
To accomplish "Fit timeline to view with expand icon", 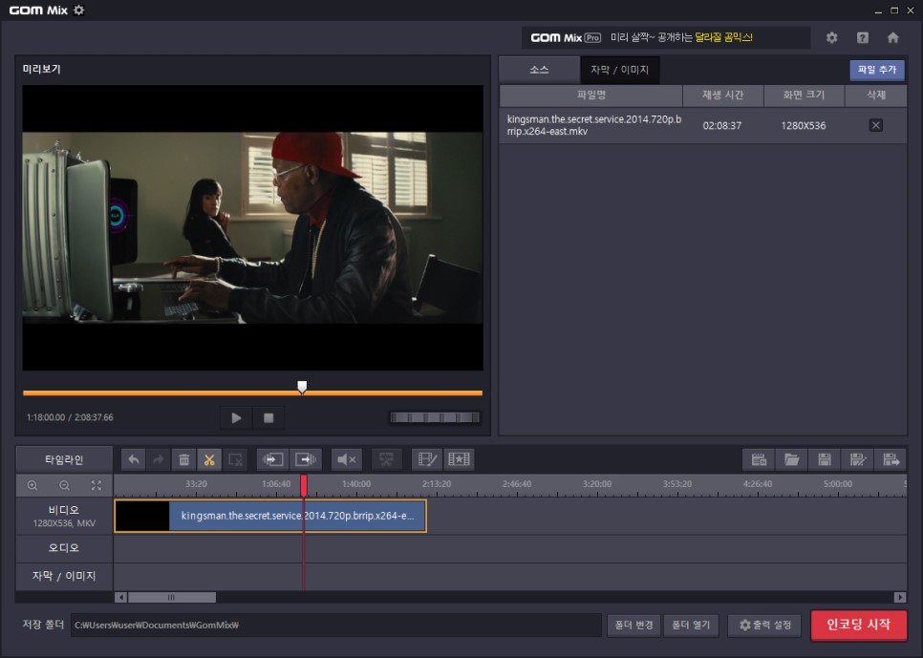I will click(97, 485).
